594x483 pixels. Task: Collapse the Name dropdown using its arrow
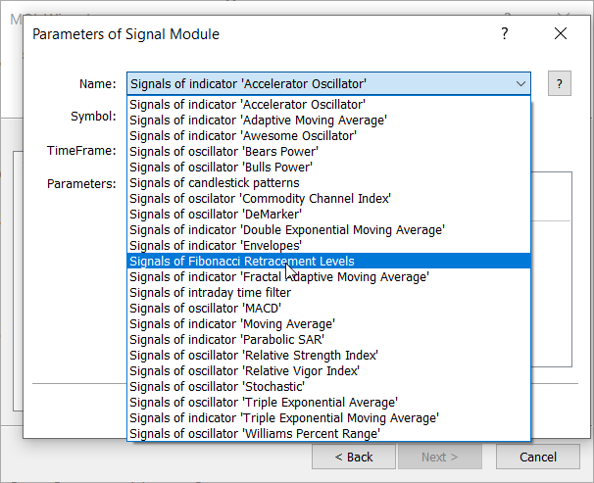coord(520,83)
